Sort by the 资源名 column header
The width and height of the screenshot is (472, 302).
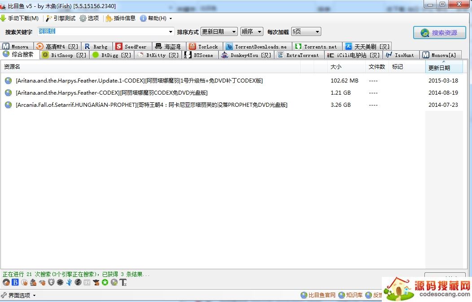point(150,67)
